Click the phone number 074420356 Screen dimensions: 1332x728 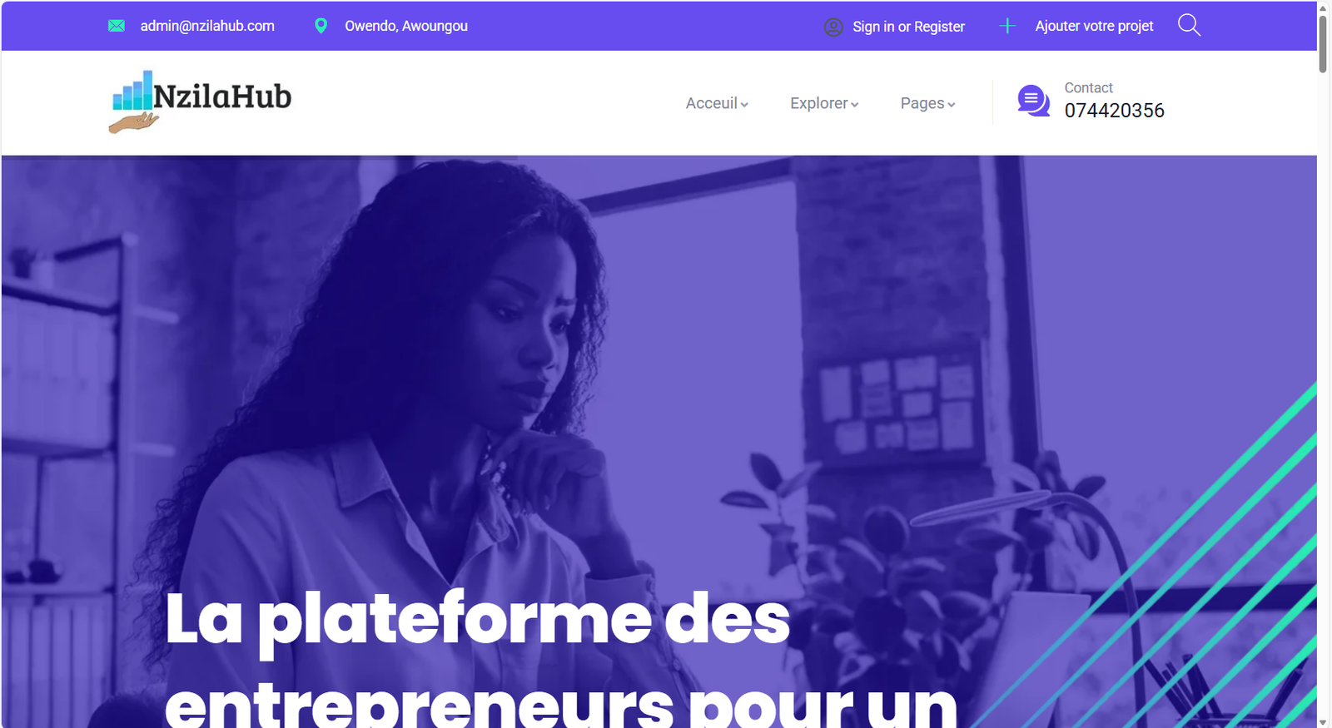click(1114, 111)
